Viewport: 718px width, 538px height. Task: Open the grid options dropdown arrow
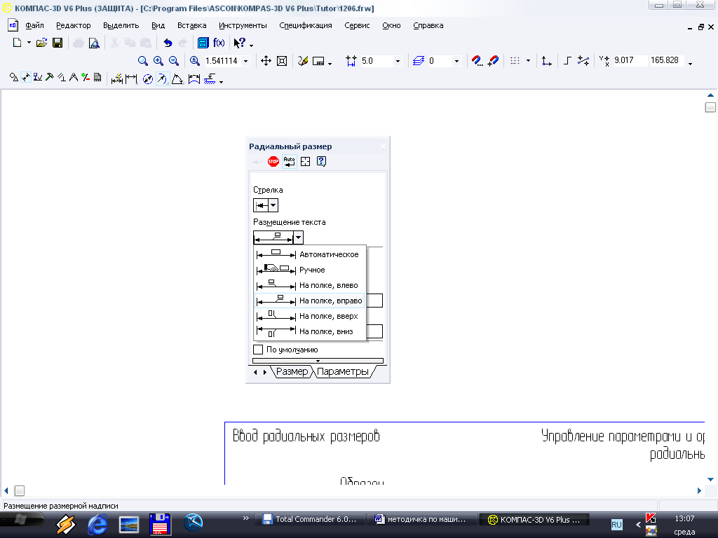pos(529,61)
